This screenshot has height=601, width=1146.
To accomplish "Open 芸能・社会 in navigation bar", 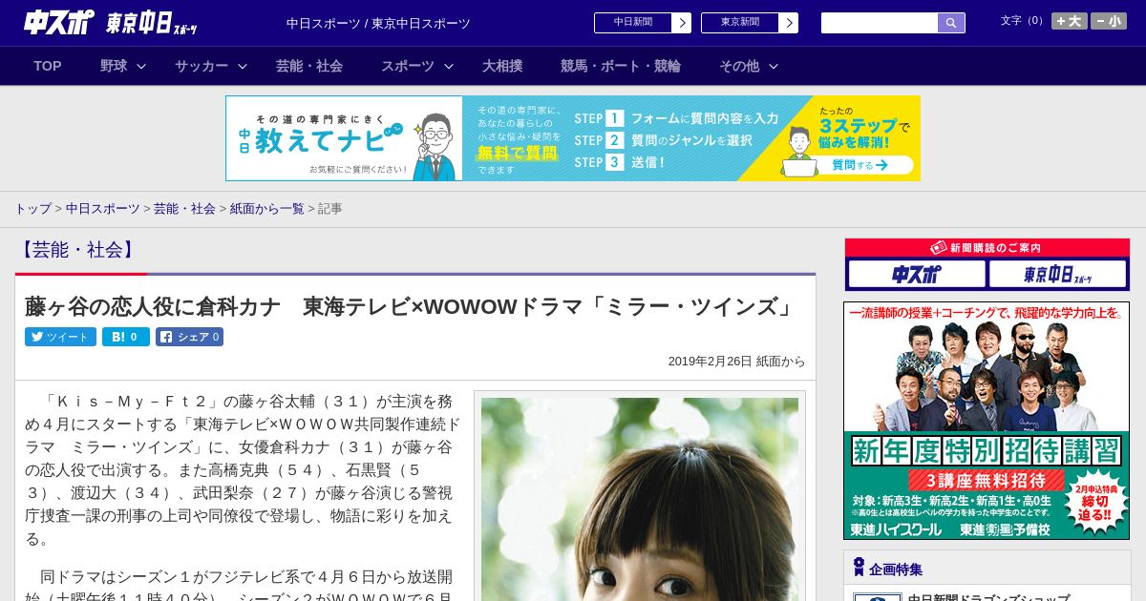I will coord(309,66).
